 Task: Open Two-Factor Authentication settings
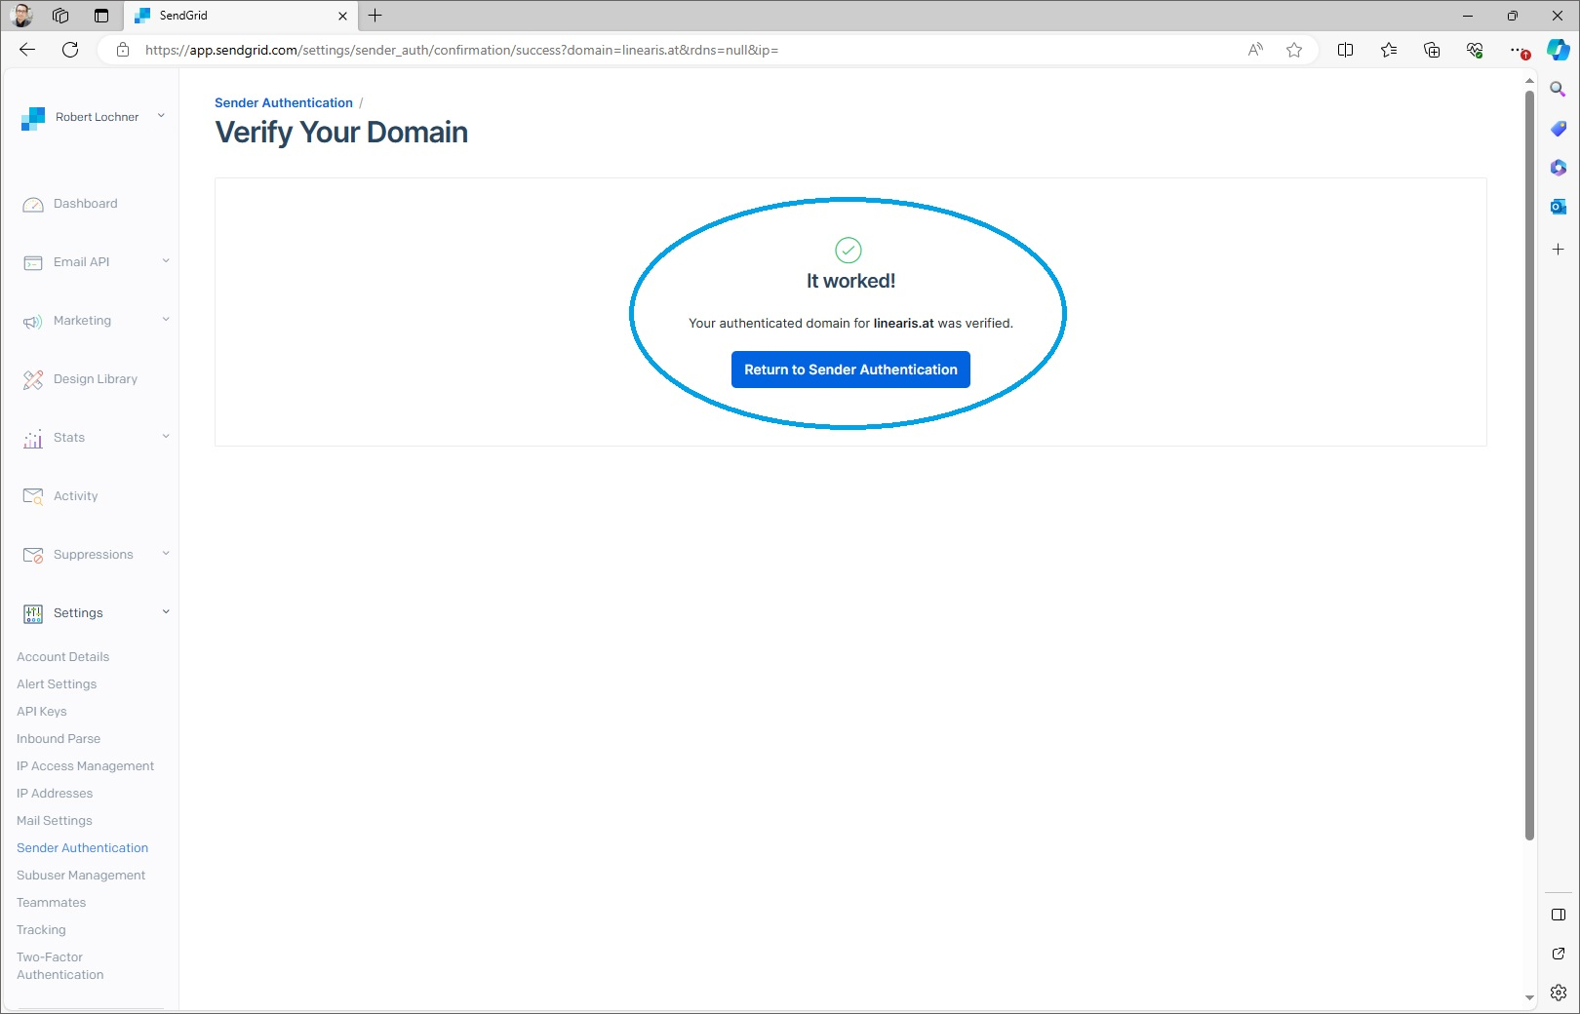click(x=59, y=966)
